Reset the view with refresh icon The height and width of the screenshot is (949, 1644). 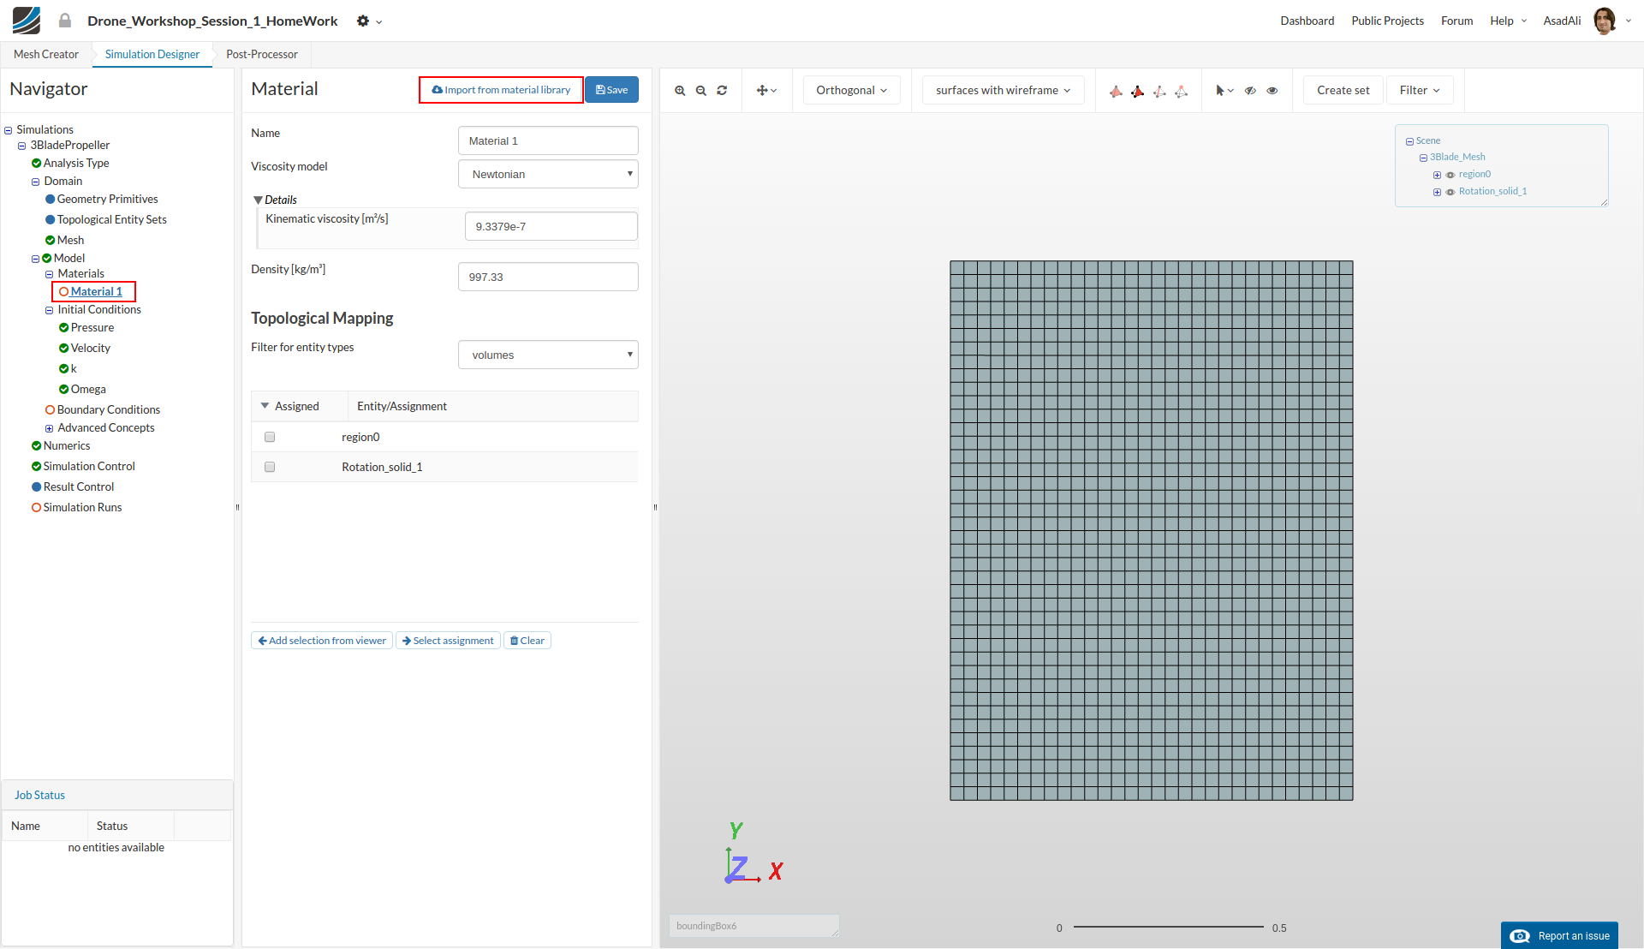click(x=722, y=91)
